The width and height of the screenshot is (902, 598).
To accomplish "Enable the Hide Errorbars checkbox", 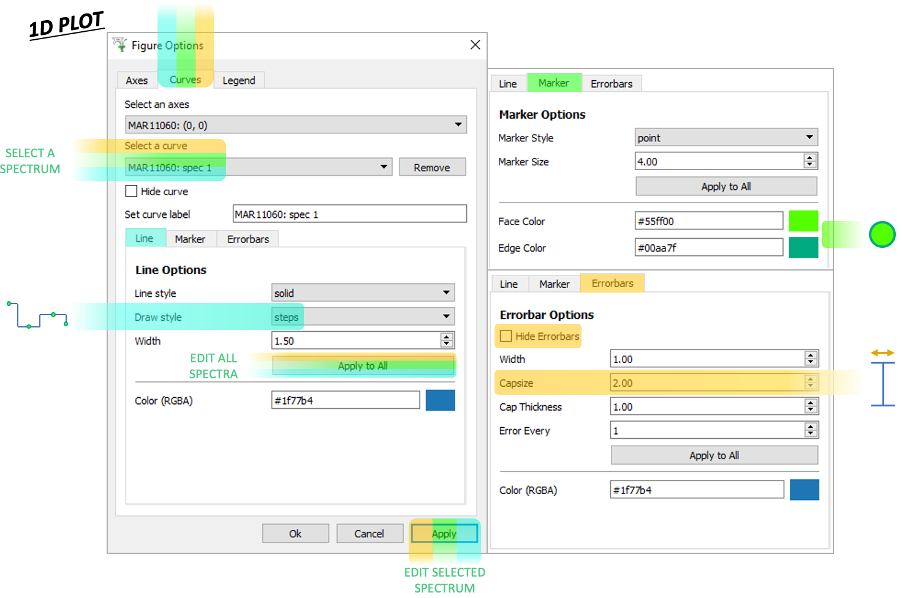I will (506, 336).
